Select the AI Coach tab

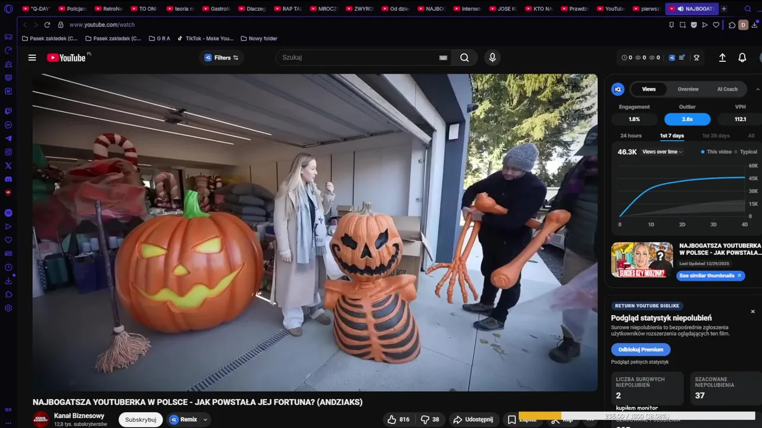727,89
